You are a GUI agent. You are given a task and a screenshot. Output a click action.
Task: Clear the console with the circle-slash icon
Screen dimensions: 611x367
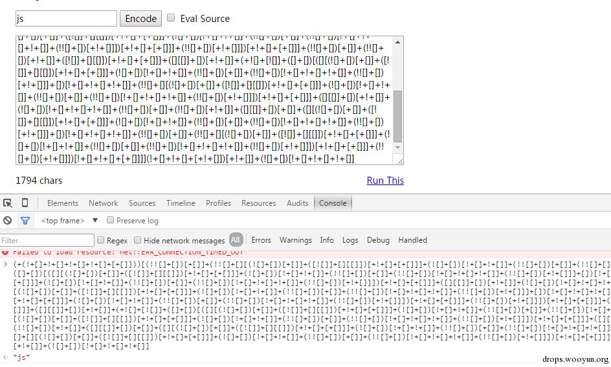[8, 220]
